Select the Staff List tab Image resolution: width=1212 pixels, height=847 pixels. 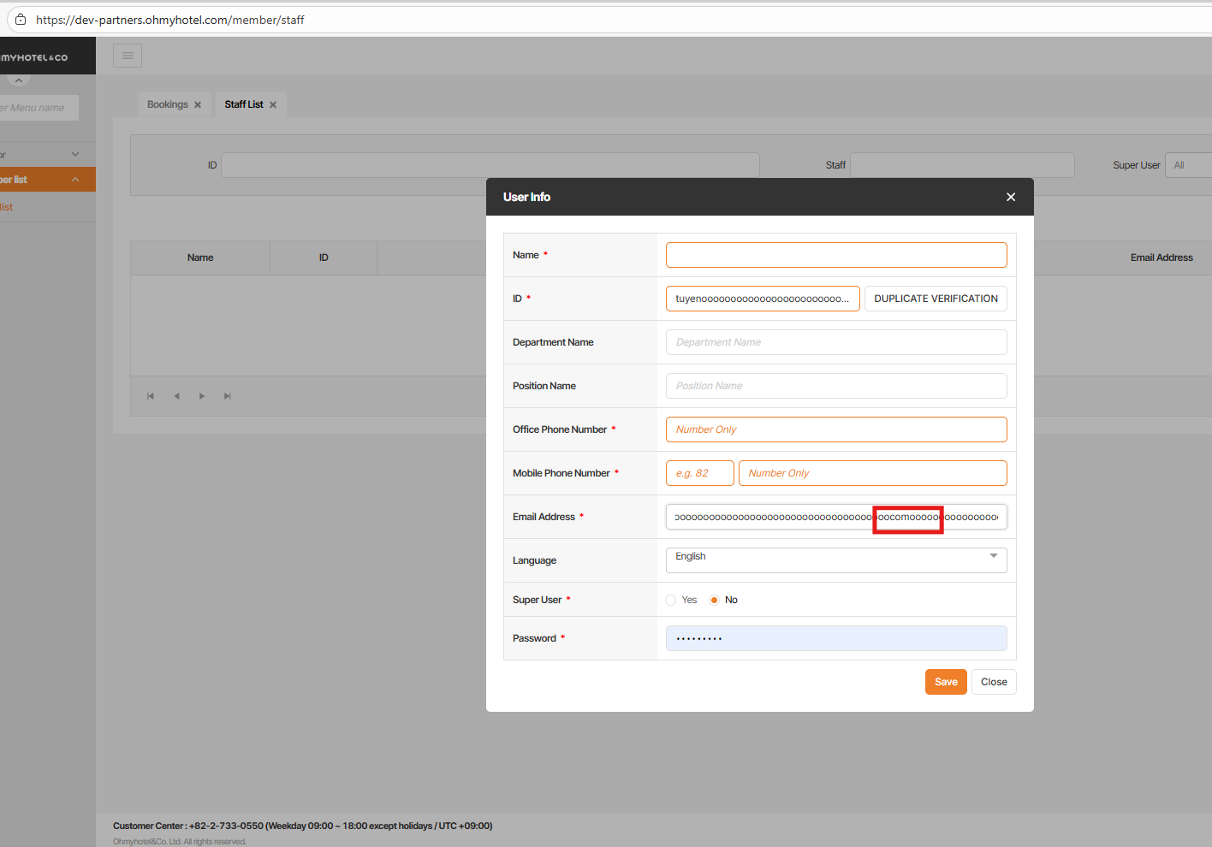pos(243,104)
